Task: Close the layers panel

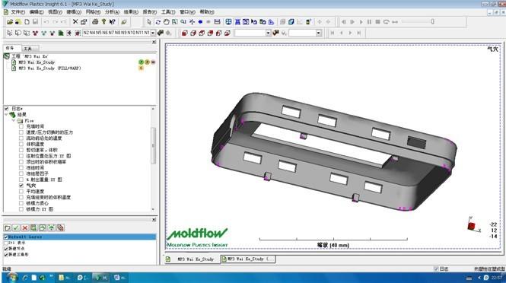Action: [x=154, y=219]
